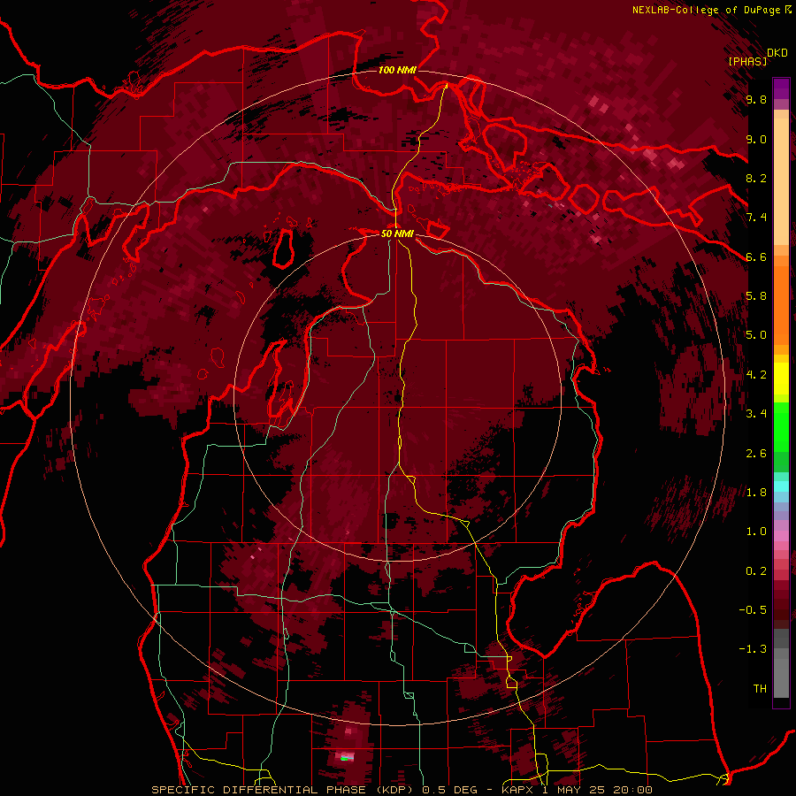The height and width of the screenshot is (796, 796).
Task: Click the 6.6 legend value
Action: [756, 256]
